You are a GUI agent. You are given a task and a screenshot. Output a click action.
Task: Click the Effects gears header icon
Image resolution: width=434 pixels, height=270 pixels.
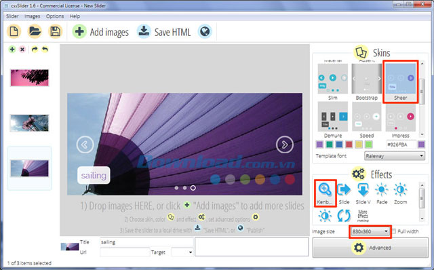359,174
